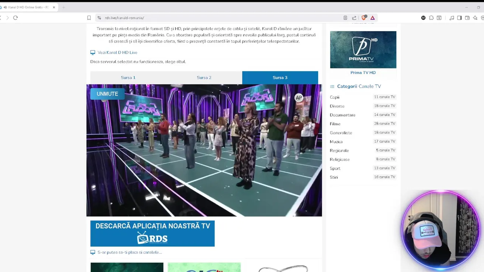Open Brave Shields lion icon
Viewport: 484px width, 272px height.
coord(364,17)
